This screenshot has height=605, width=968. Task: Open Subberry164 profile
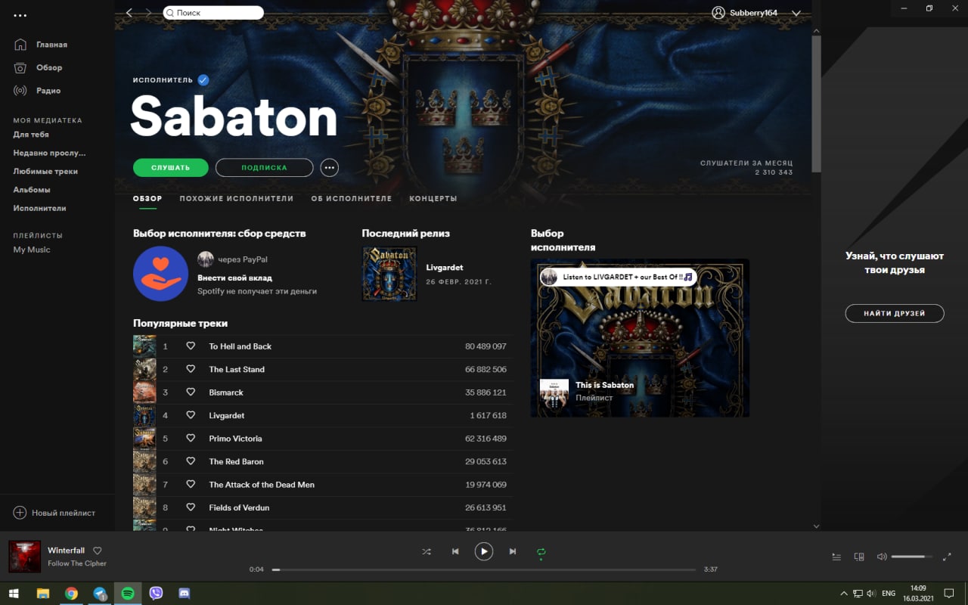[x=745, y=13]
